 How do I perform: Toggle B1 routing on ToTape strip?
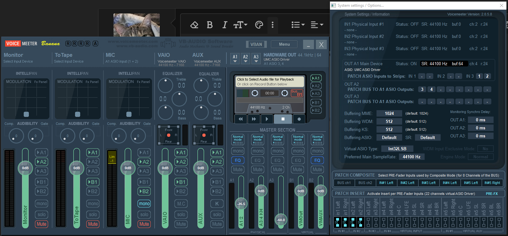[93, 182]
